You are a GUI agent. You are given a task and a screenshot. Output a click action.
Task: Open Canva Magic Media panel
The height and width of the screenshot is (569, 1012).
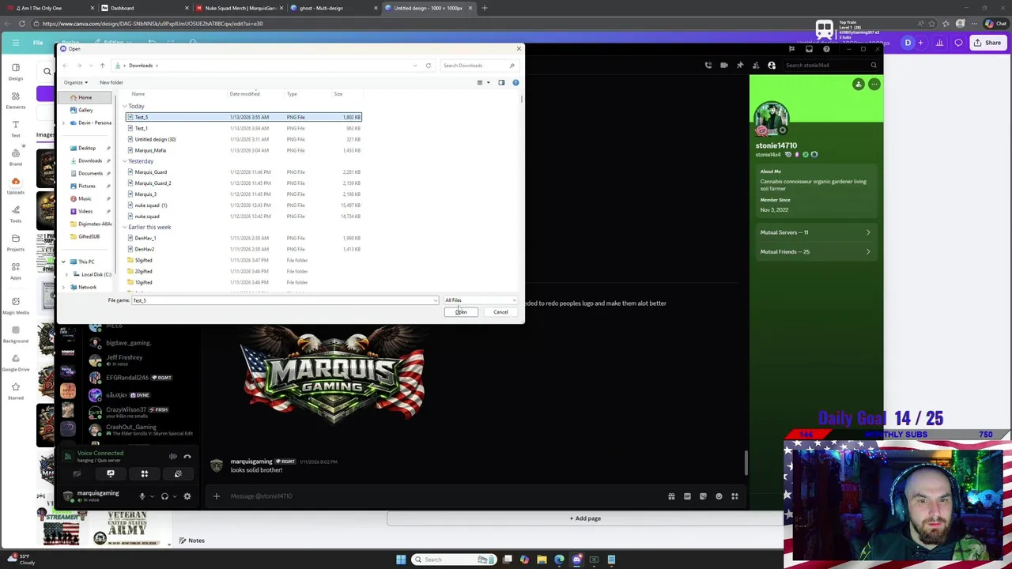pos(15,304)
